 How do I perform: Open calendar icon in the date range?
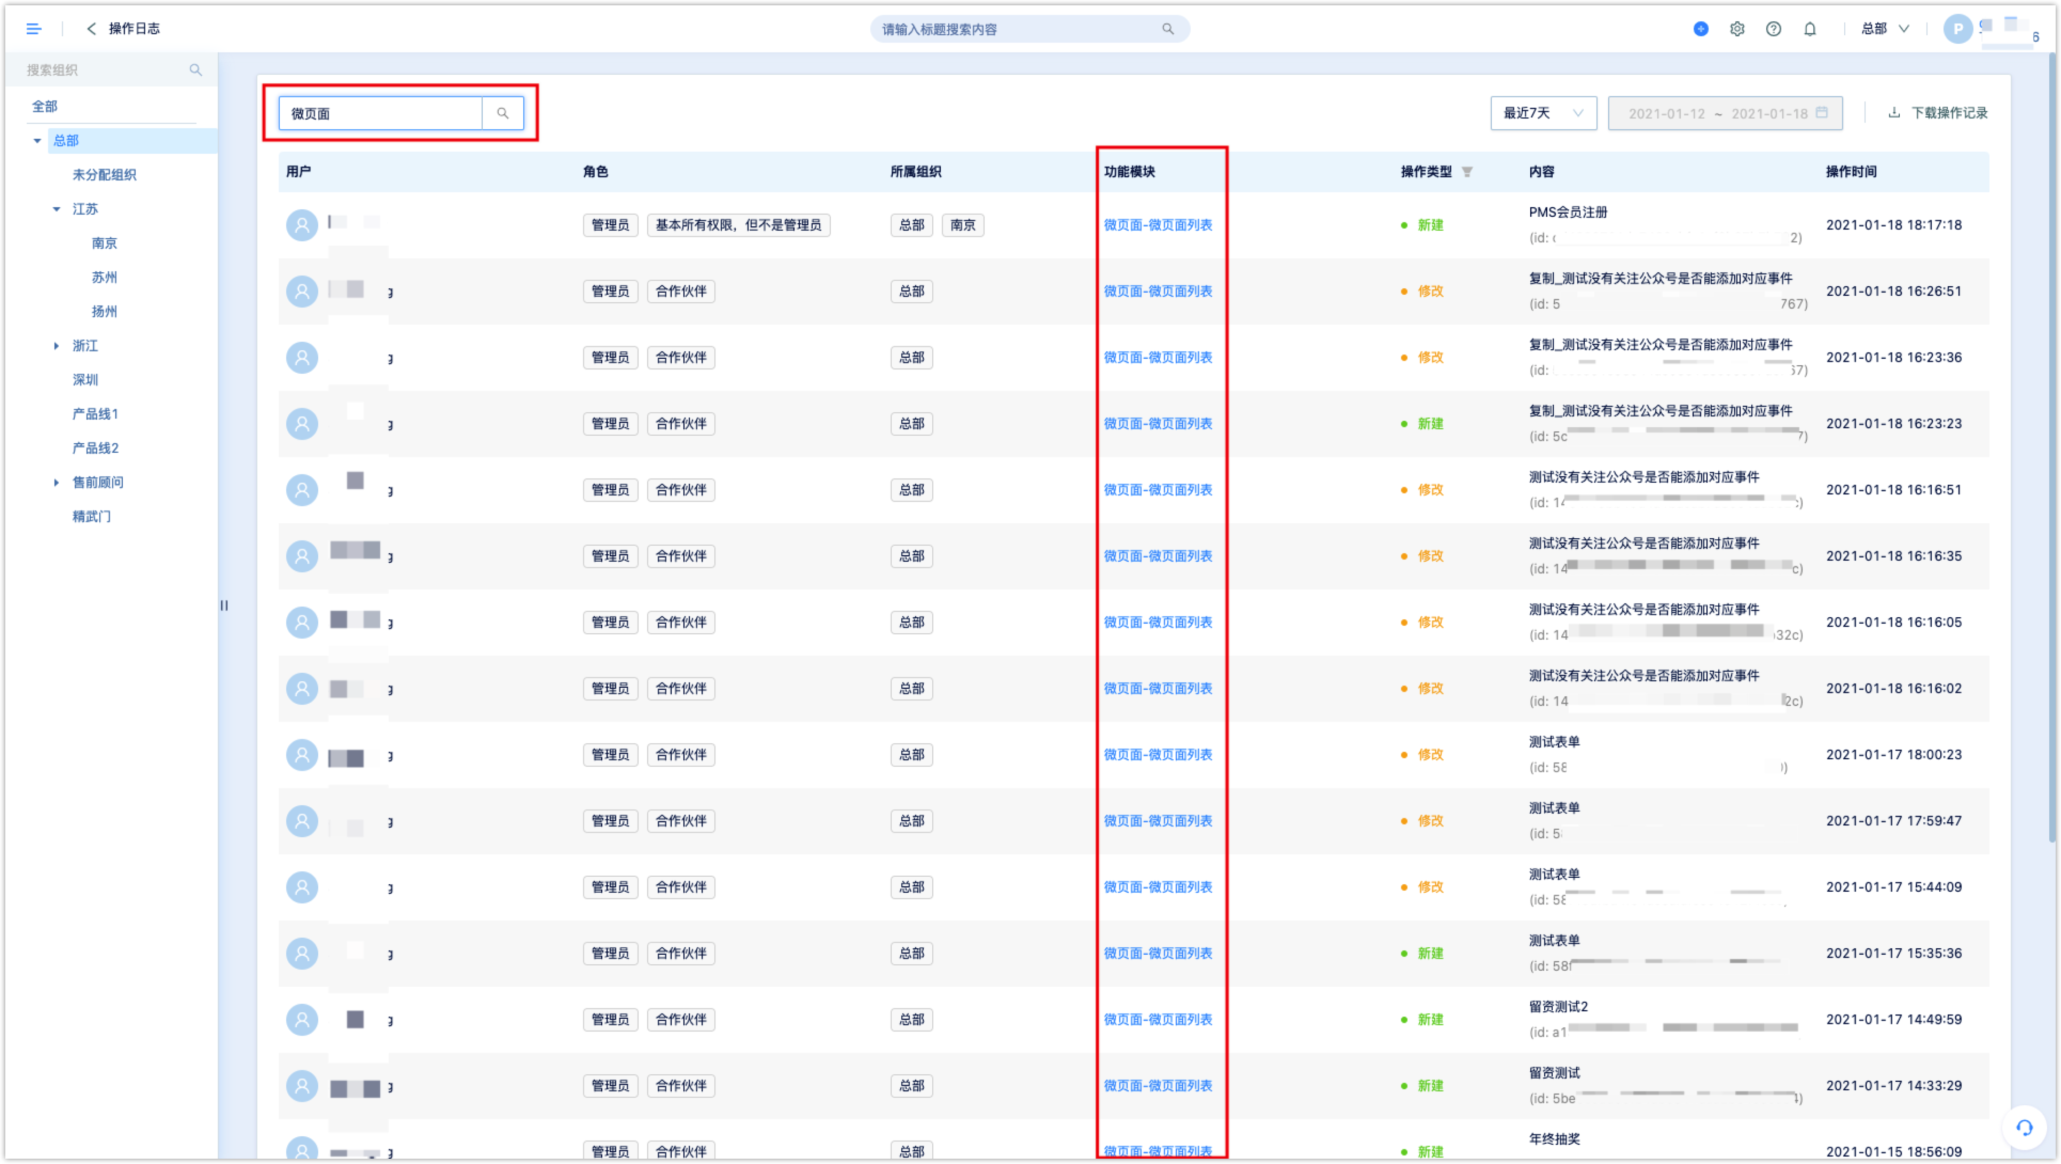click(1821, 112)
